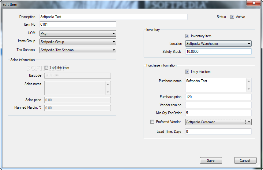Uncheck the Inventory Item checkbox
The image size is (263, 170).
(187, 36)
